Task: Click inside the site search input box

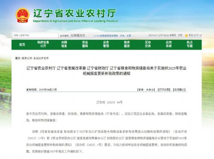Action: (35, 35)
